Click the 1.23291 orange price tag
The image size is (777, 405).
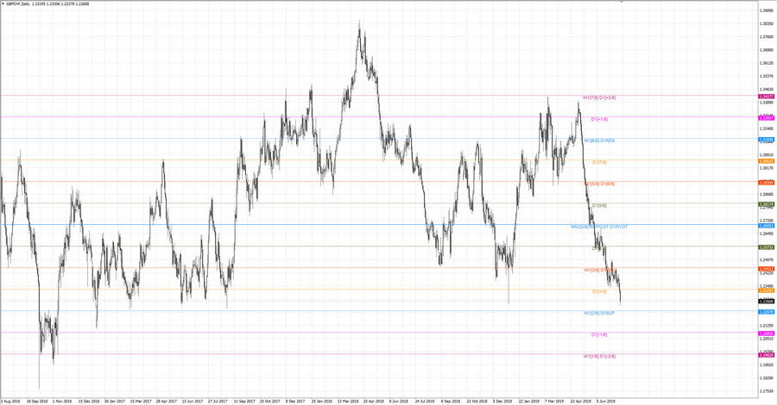[x=767, y=290]
